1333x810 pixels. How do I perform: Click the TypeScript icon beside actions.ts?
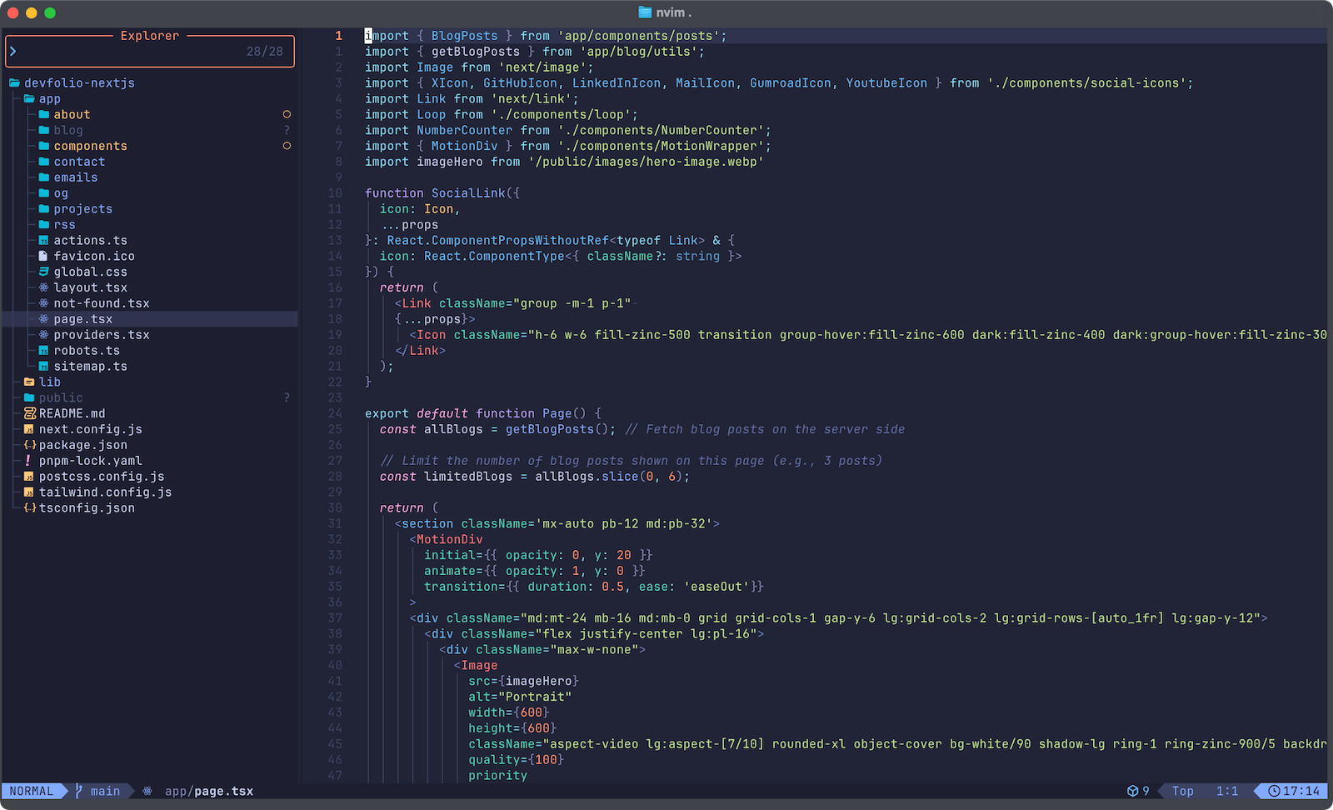[44, 241]
